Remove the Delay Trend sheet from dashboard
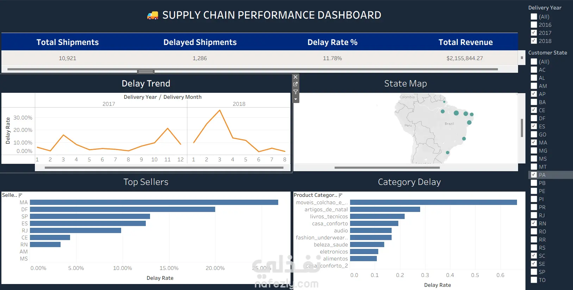This screenshot has width=573, height=290. point(295,77)
